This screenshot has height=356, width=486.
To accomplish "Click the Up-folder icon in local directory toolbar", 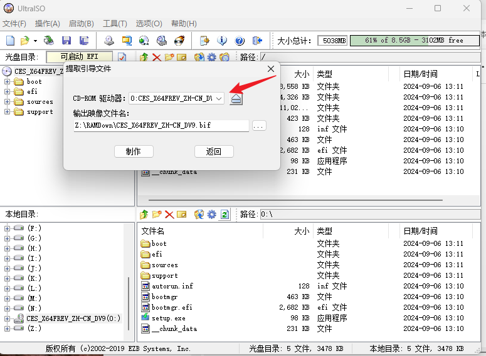I will pos(144,214).
